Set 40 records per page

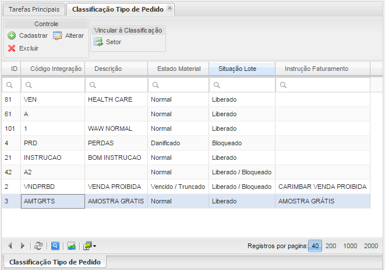(315, 246)
